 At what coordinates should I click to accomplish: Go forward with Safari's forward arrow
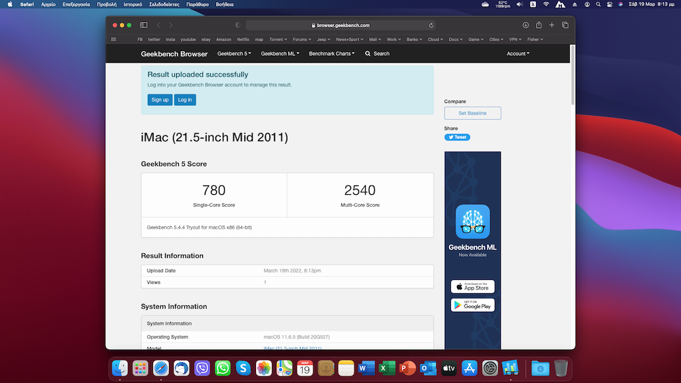171,25
